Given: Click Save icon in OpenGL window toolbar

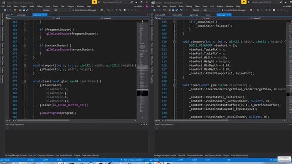Looking at the screenshot, I should tap(24, 10).
